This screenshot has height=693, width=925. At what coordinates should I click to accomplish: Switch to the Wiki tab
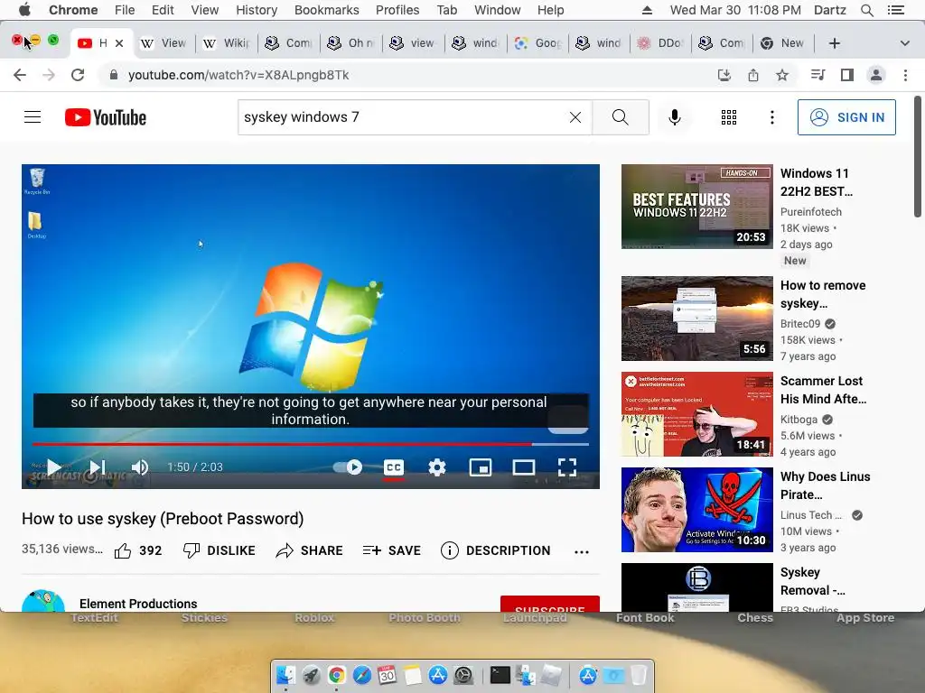point(227,43)
